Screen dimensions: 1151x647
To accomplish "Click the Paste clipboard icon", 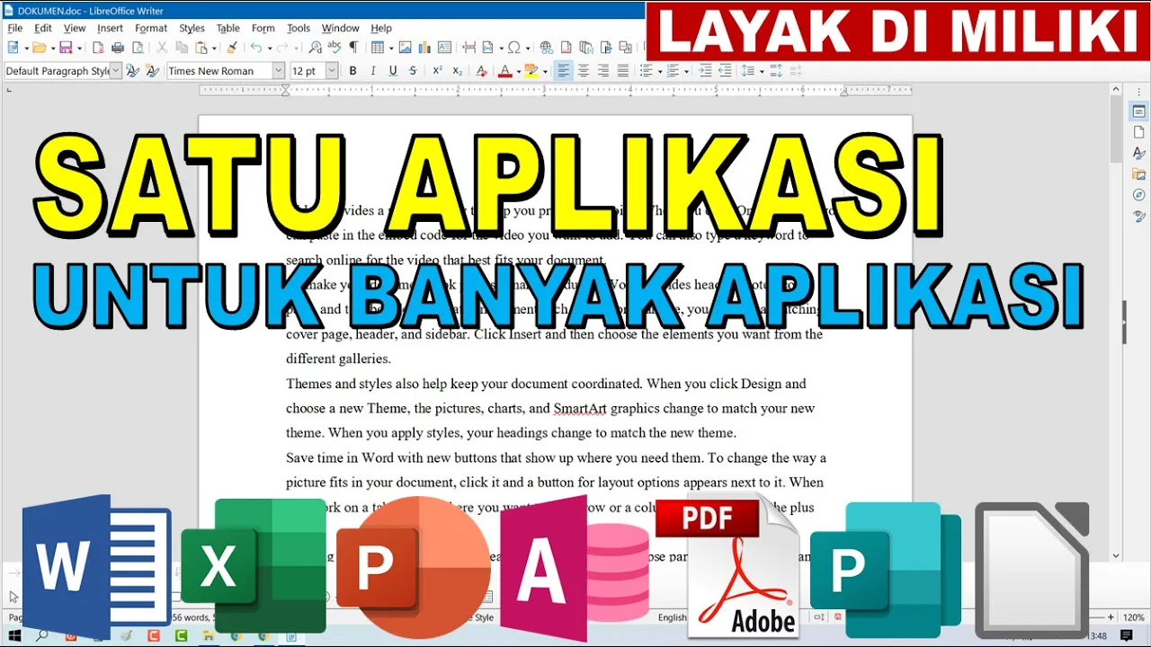I will pyautogui.click(x=201, y=48).
